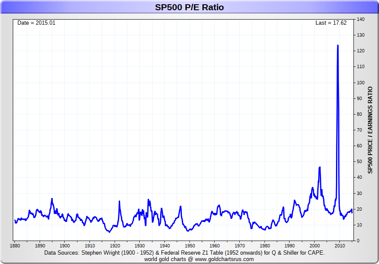The width and height of the screenshot is (379, 264).
Task: Click the 2002 peak of the P/E line
Action: point(319,167)
